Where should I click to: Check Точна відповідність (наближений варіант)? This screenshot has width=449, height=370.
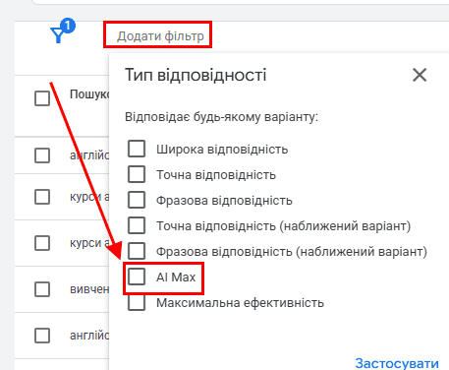click(137, 225)
